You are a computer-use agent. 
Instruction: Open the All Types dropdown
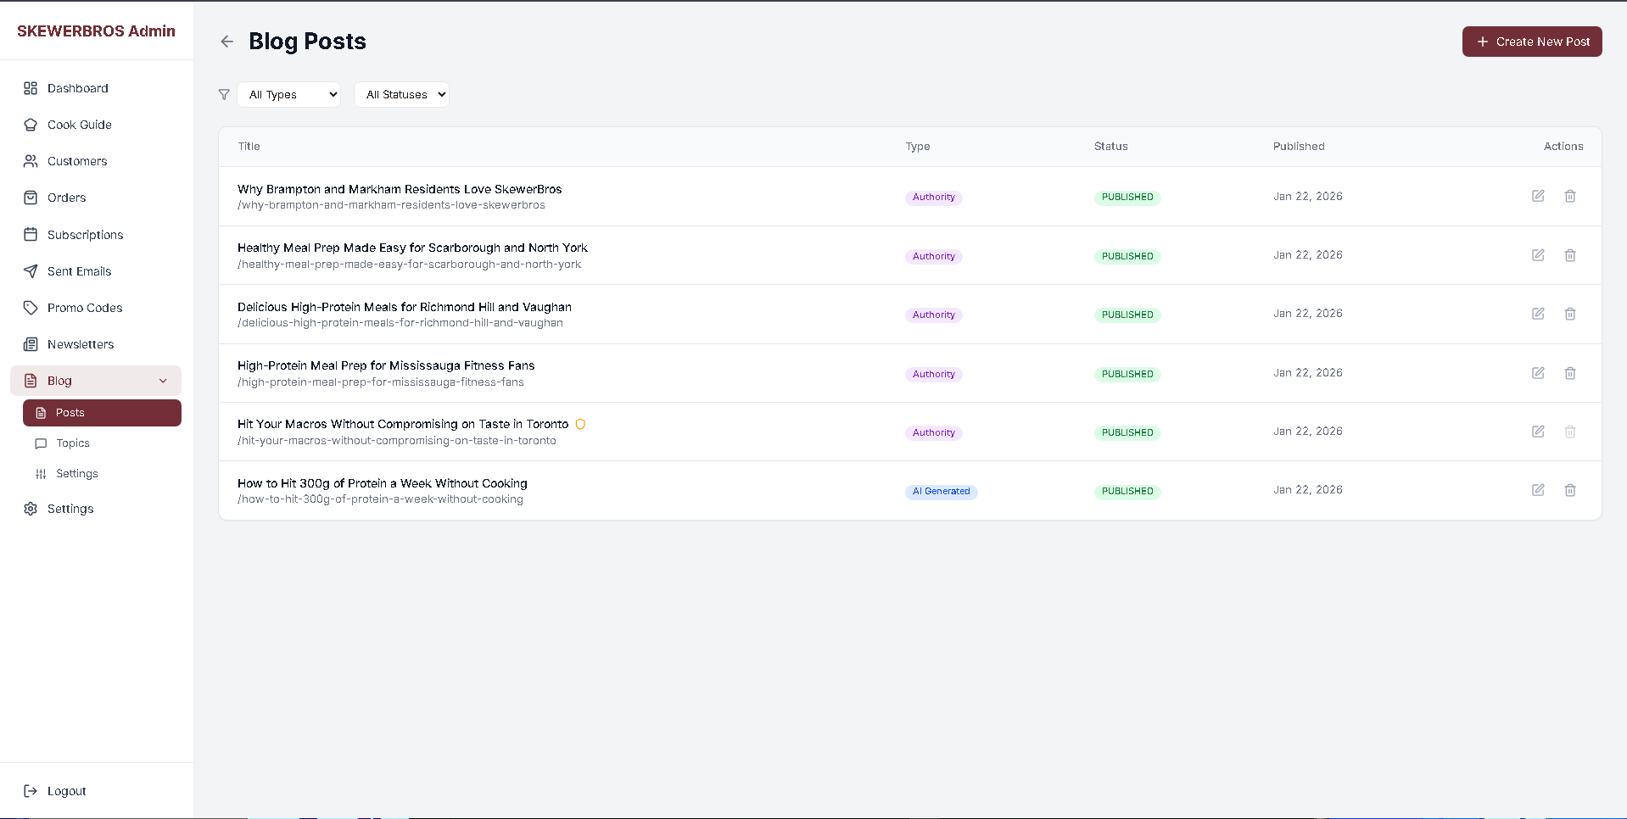point(289,95)
